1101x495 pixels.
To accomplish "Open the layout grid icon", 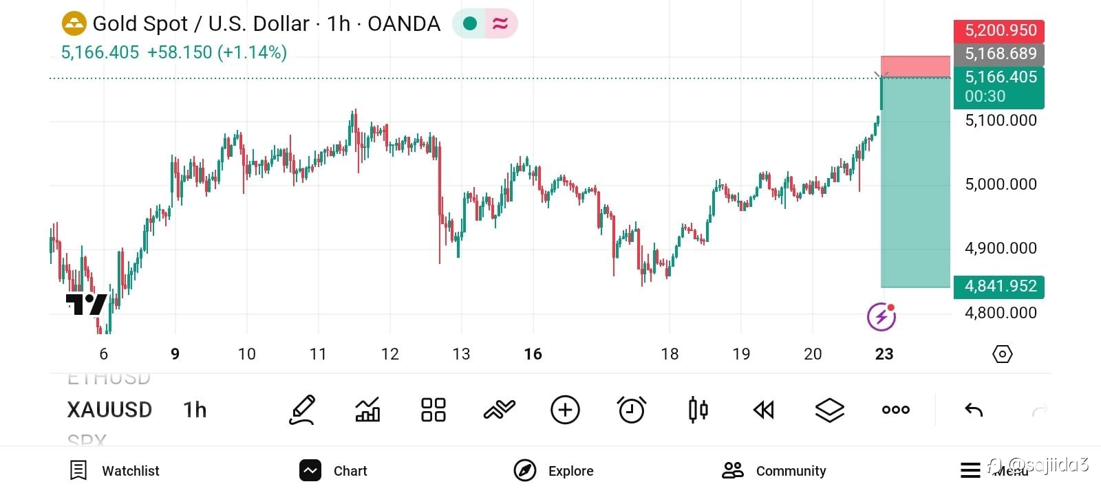I will 434,410.
